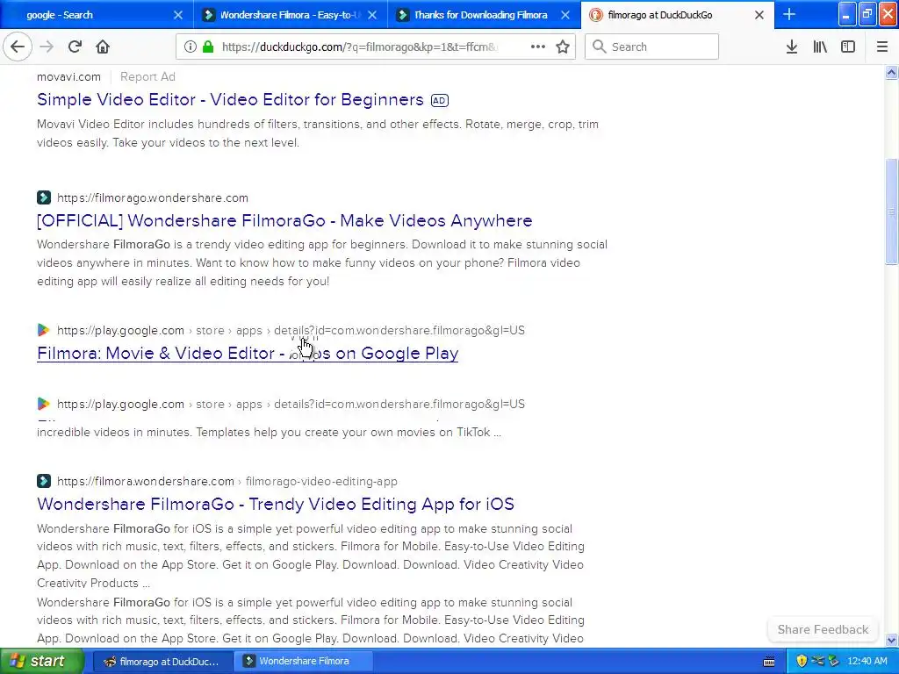Switch to filmorago at DuckDuckGo taskbar item
Viewport: 899px width, 674px height.
[162, 661]
